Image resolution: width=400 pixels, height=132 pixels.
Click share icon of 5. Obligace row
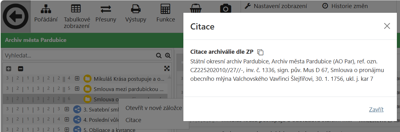pyautogui.click(x=77, y=129)
